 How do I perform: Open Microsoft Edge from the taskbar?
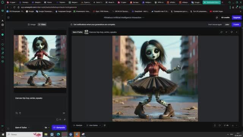[x=58, y=134]
